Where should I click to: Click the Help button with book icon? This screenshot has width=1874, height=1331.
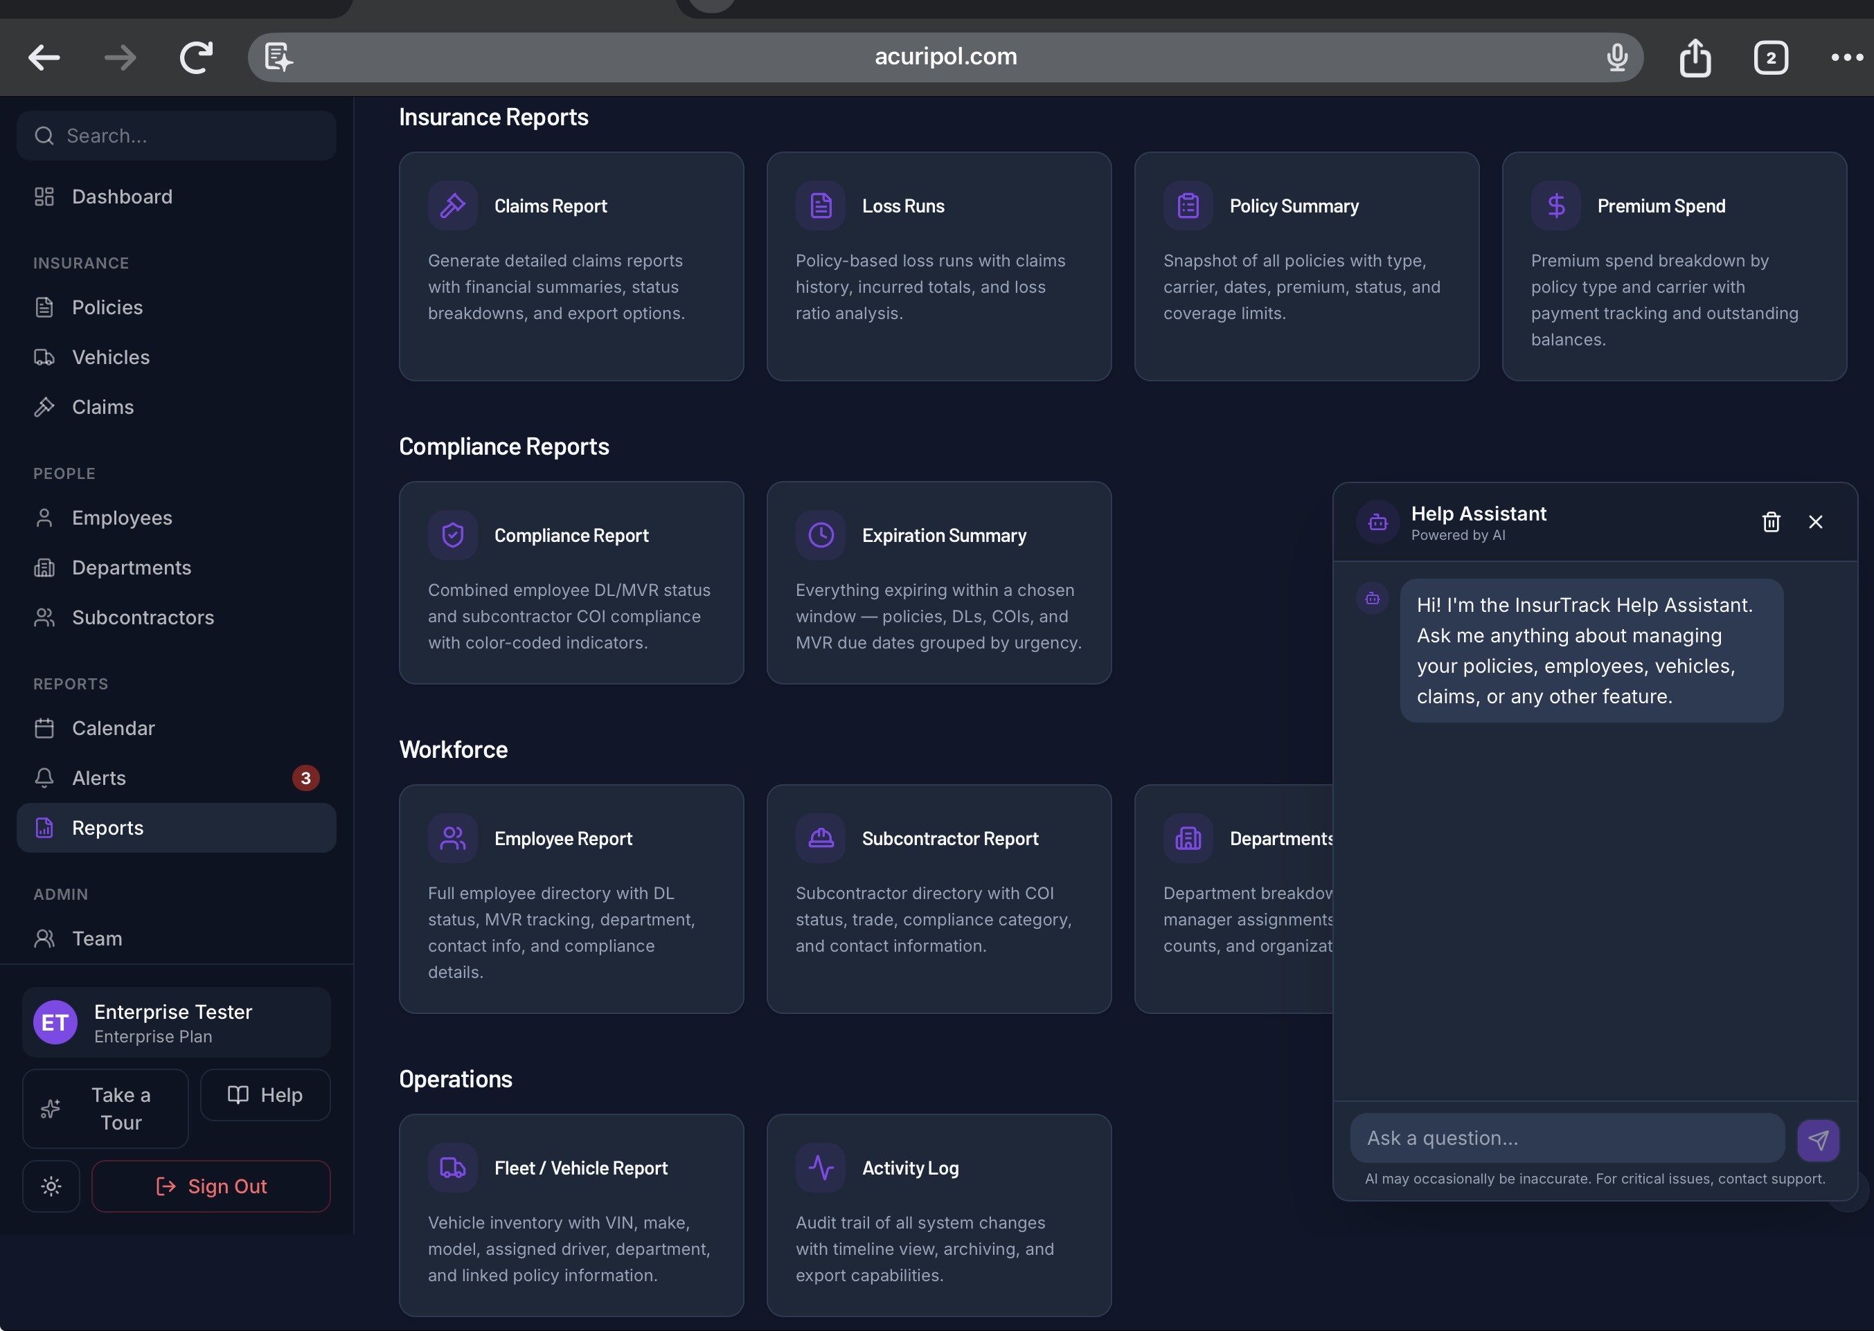(x=265, y=1095)
